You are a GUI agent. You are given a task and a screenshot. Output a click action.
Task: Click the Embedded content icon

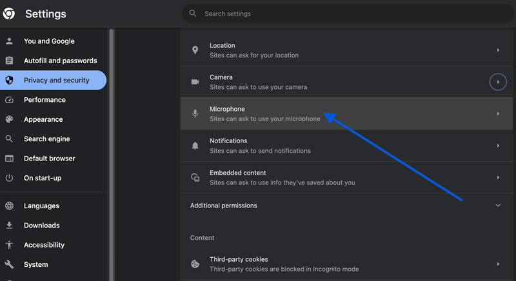(195, 177)
